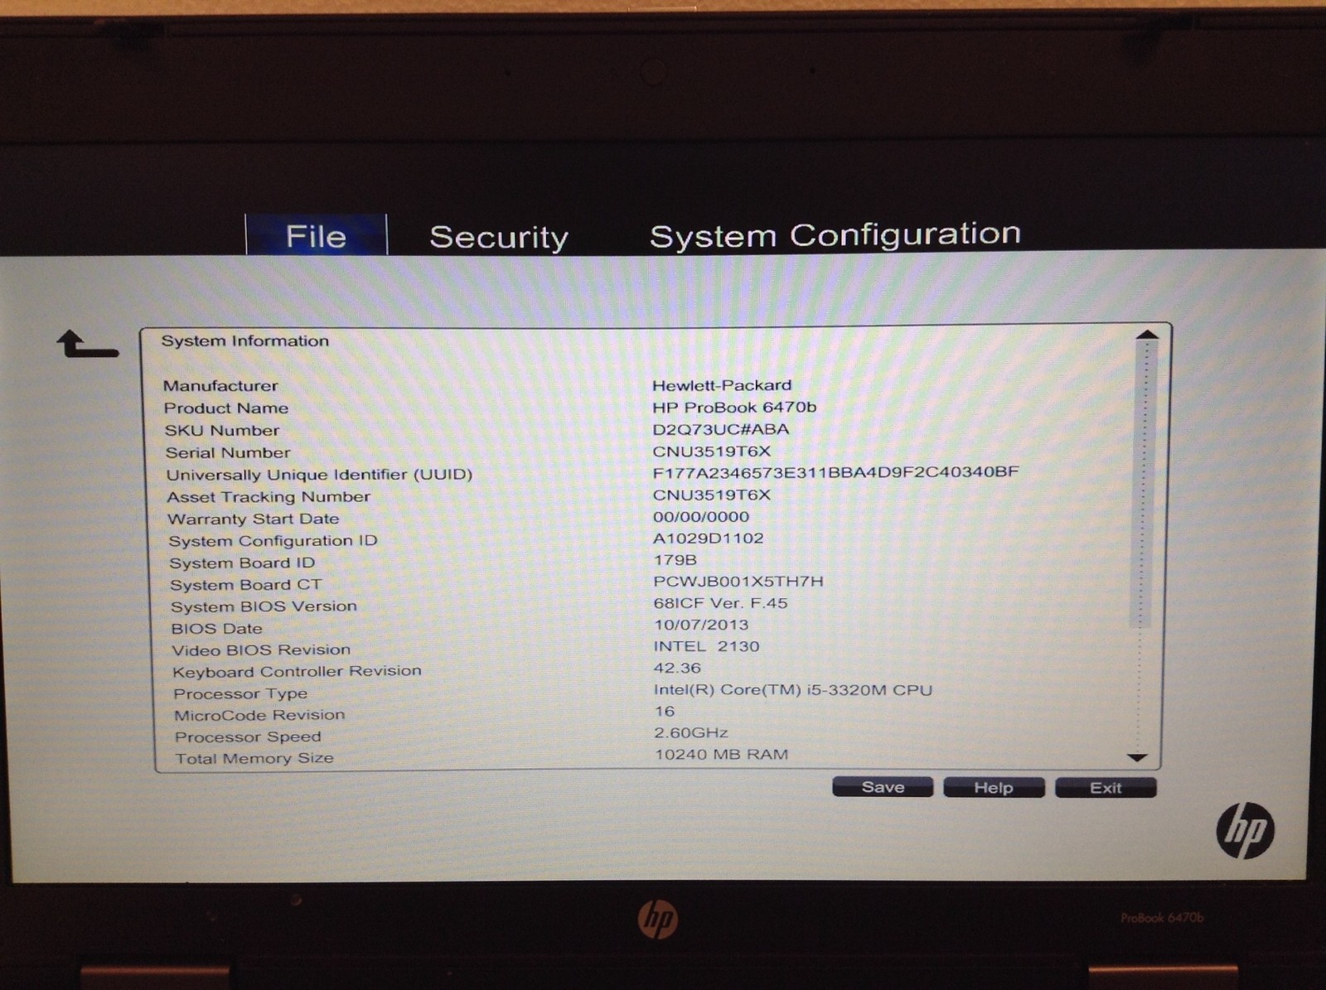This screenshot has width=1326, height=990.
Task: Select the System Board ID label
Action: pos(242,563)
